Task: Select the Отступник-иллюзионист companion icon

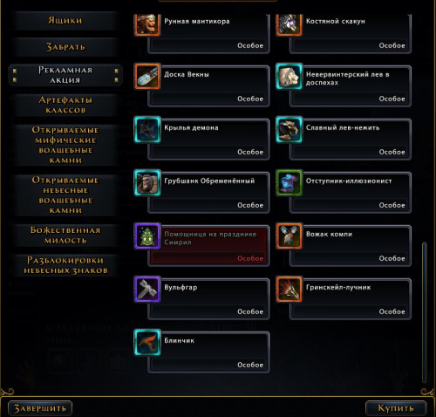Action: (289, 183)
